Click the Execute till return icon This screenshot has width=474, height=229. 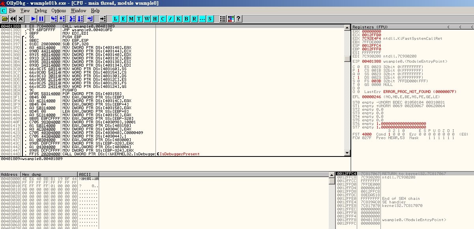click(x=90, y=19)
